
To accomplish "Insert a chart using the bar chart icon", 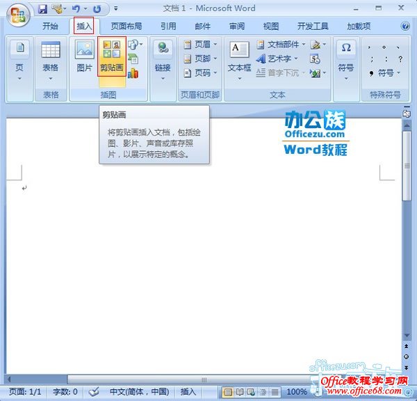I will tap(133, 73).
